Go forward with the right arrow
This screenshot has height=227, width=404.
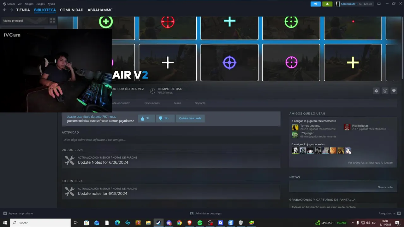11,10
